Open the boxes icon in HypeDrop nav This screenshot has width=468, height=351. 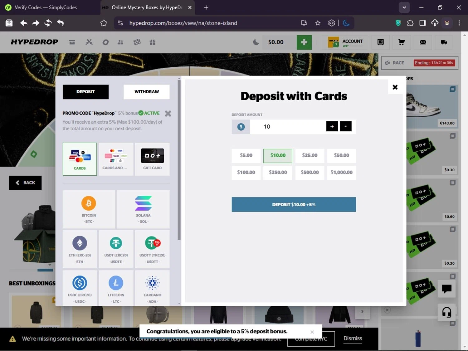(72, 42)
